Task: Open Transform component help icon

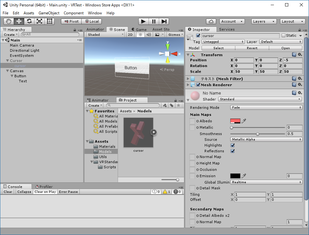Action: pyautogui.click(x=294, y=55)
